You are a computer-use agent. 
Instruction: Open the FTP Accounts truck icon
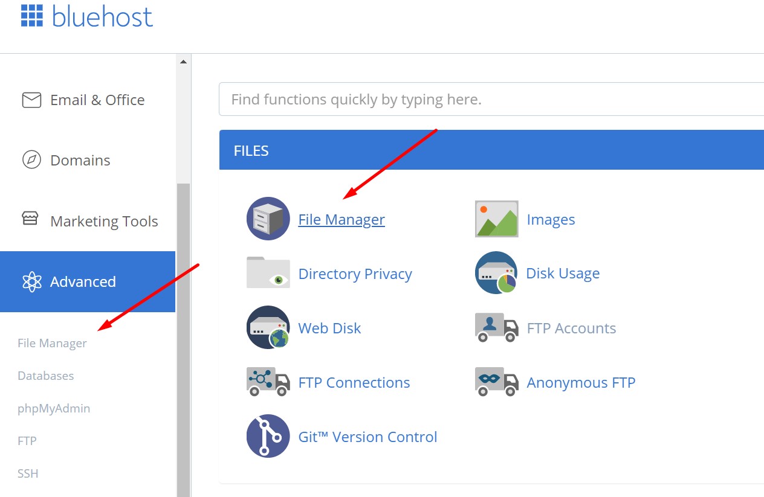496,328
